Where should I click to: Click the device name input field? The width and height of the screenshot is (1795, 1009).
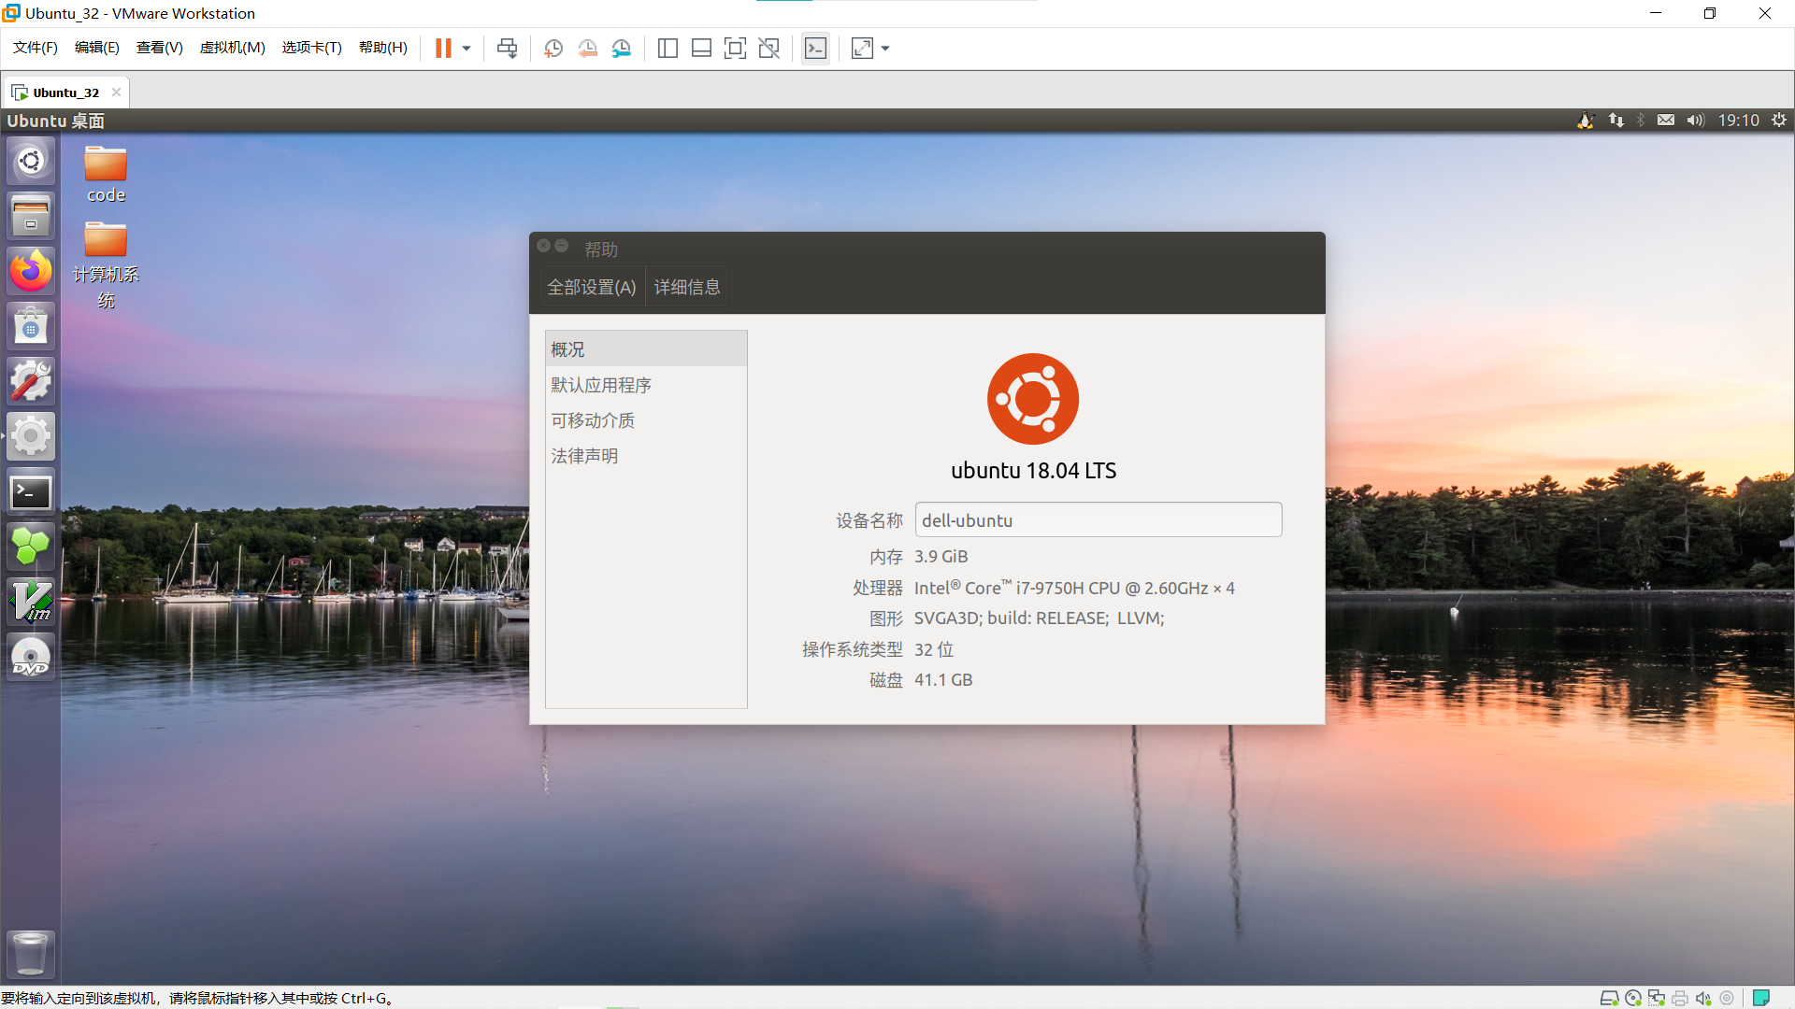tap(1098, 520)
